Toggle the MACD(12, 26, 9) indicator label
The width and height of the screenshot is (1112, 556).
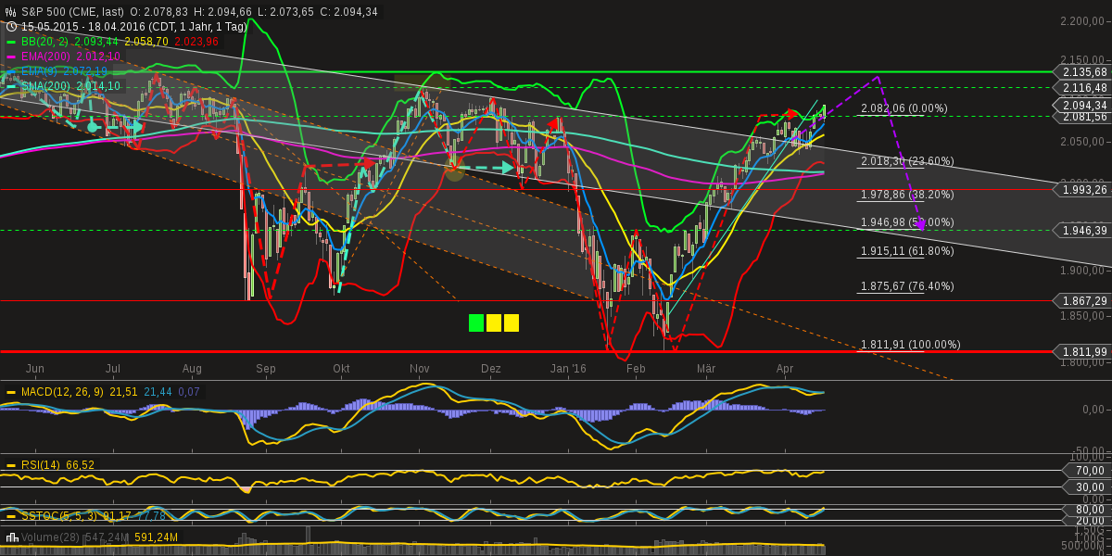56,391
